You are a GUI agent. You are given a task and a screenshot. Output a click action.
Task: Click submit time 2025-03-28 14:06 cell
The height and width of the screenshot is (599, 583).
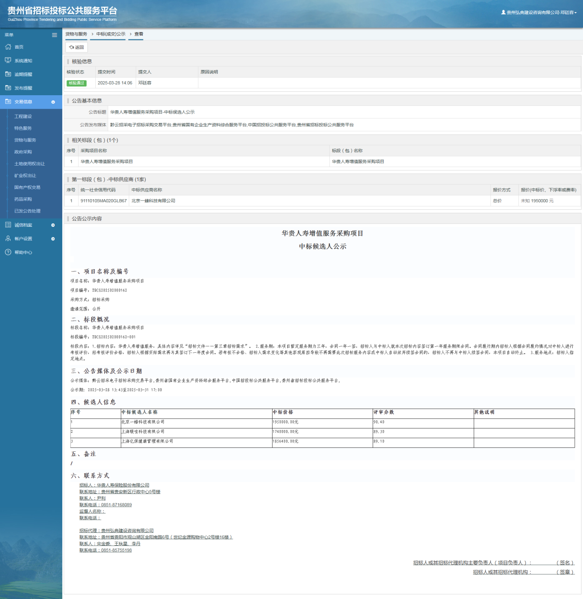115,83
